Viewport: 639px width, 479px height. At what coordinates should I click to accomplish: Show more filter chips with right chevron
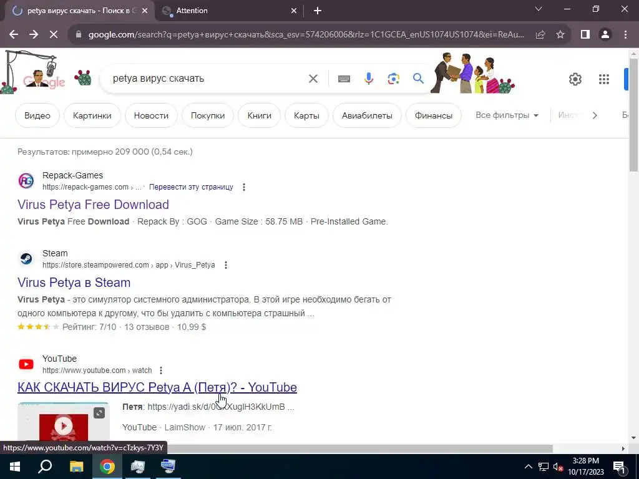point(595,115)
